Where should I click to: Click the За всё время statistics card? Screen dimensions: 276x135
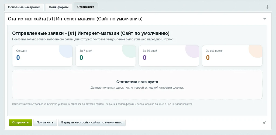click(232, 56)
